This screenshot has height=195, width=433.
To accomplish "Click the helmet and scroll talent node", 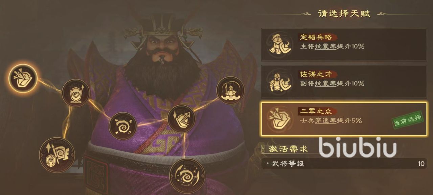I will pyautogui.click(x=57, y=155).
